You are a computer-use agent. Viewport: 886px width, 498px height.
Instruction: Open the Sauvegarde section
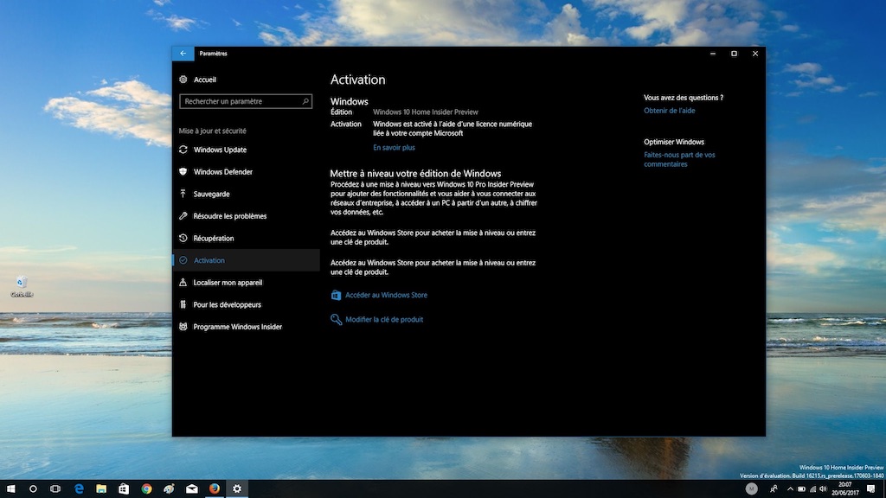click(x=246, y=194)
